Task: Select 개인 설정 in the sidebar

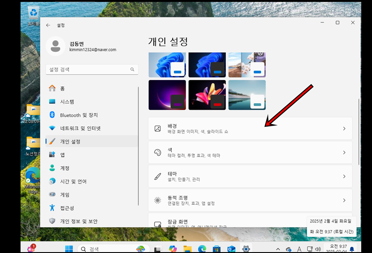Action: point(92,142)
